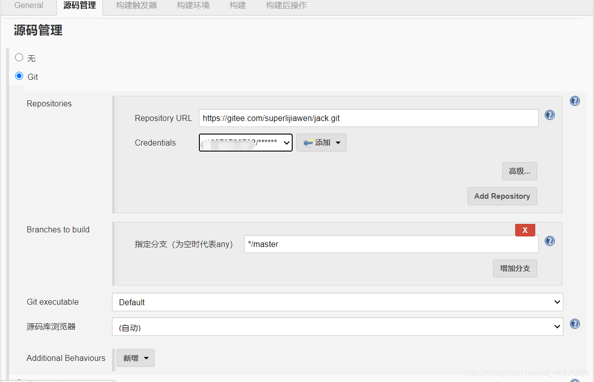Click the 源码管理 section heading
Image resolution: width=594 pixels, height=382 pixels.
pyautogui.click(x=38, y=30)
